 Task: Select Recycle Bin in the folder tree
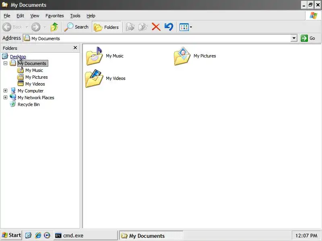[x=29, y=104]
